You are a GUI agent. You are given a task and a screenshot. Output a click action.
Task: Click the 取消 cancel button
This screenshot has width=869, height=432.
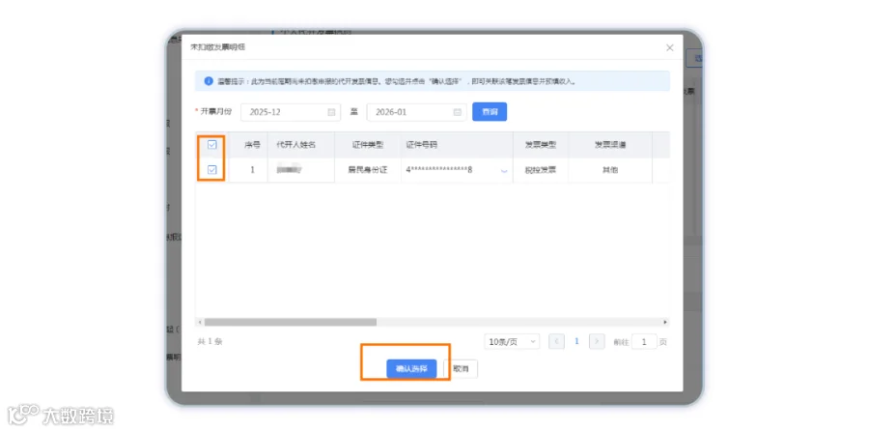(461, 369)
